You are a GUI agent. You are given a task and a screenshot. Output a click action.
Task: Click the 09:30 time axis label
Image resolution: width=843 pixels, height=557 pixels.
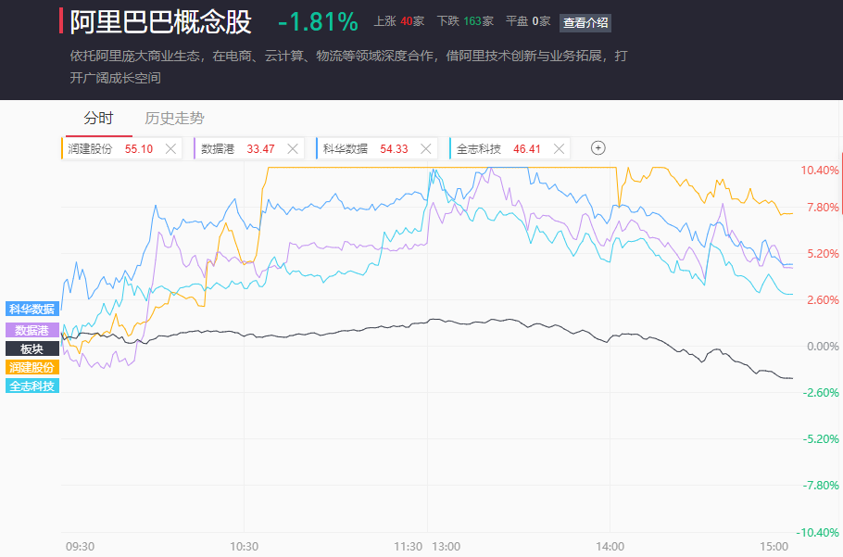pos(80,547)
